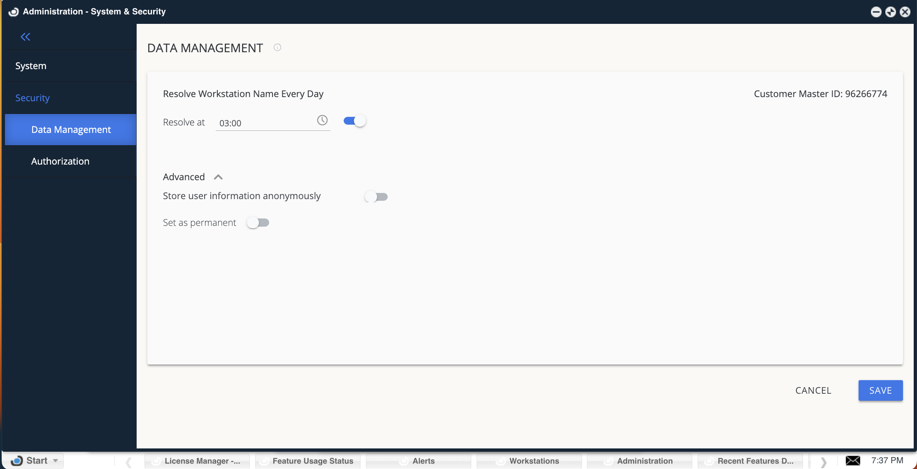Open the clock time picker icon
Viewport: 917px width, 469px height.
click(x=322, y=121)
